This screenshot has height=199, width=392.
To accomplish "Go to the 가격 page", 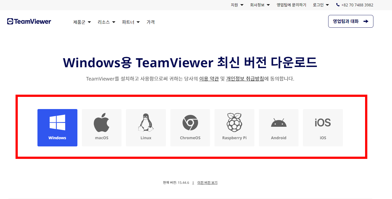I will (151, 22).
